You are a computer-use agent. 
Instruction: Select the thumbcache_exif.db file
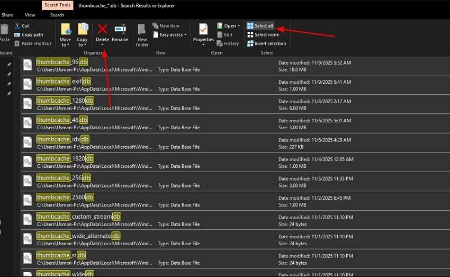point(236,85)
